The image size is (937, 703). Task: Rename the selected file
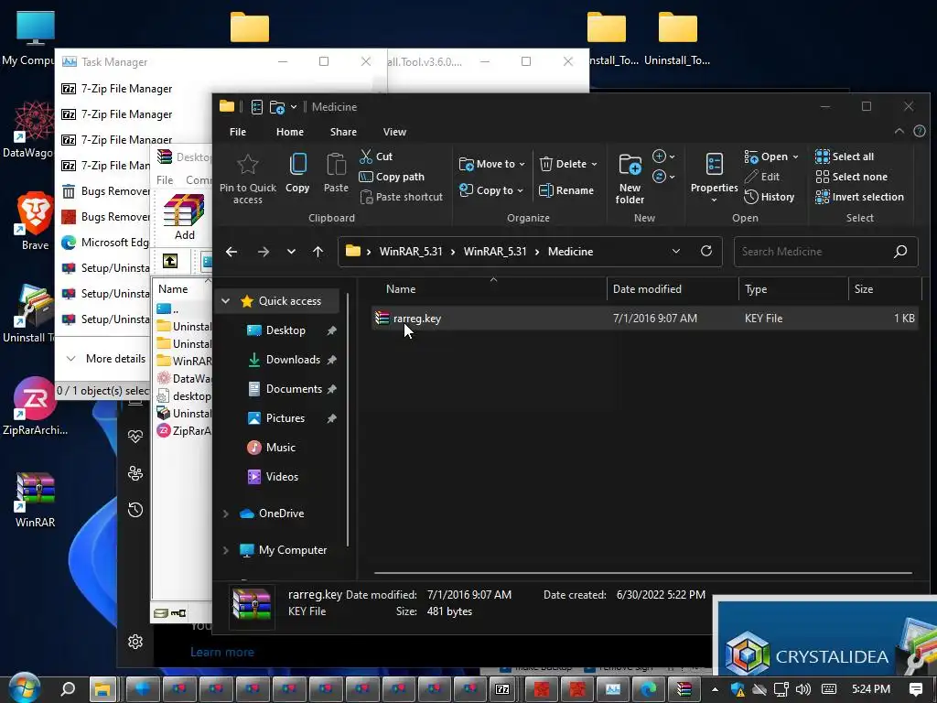tap(566, 190)
